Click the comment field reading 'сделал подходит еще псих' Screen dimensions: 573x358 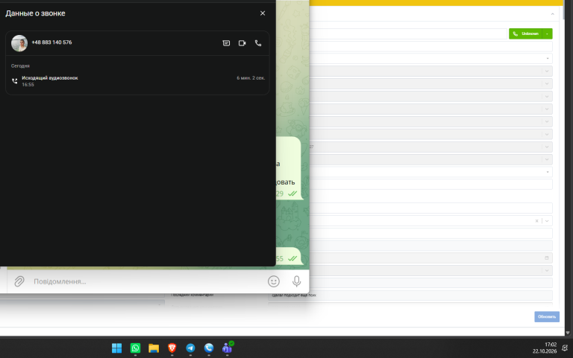coord(410,295)
